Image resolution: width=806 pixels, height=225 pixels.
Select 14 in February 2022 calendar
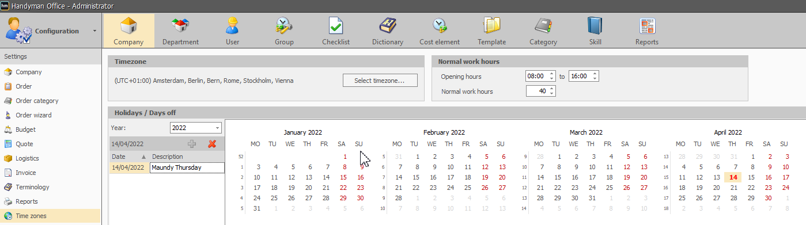tap(399, 177)
